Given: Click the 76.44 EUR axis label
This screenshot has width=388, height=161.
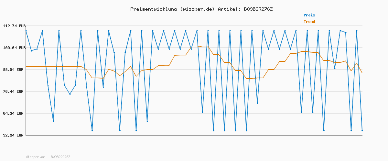Looking at the screenshot, I should (14, 91).
